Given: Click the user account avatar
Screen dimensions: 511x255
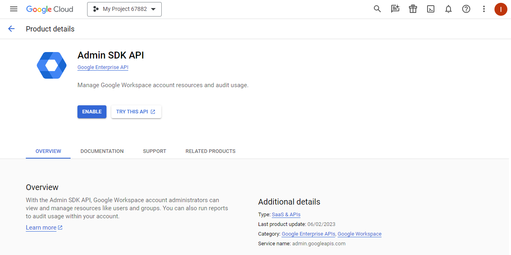Looking at the screenshot, I should [501, 9].
